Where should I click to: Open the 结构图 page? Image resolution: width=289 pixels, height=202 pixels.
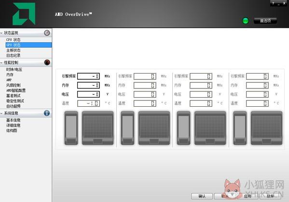[12, 130]
